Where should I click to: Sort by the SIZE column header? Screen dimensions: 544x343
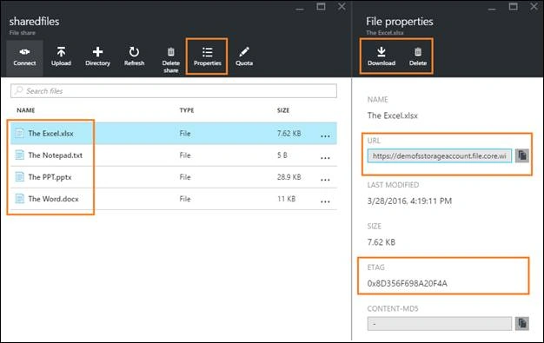pyautogui.click(x=283, y=110)
